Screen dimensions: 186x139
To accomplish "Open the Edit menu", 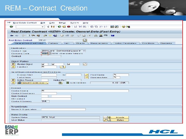I will [43, 23].
